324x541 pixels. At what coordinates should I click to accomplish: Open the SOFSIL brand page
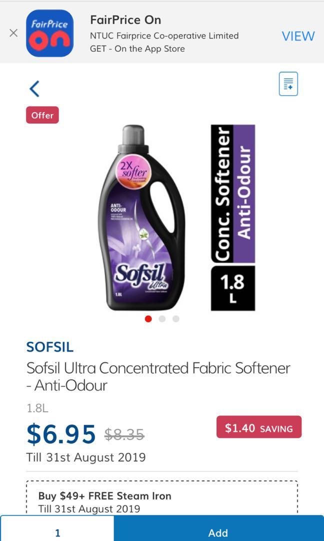point(49,347)
